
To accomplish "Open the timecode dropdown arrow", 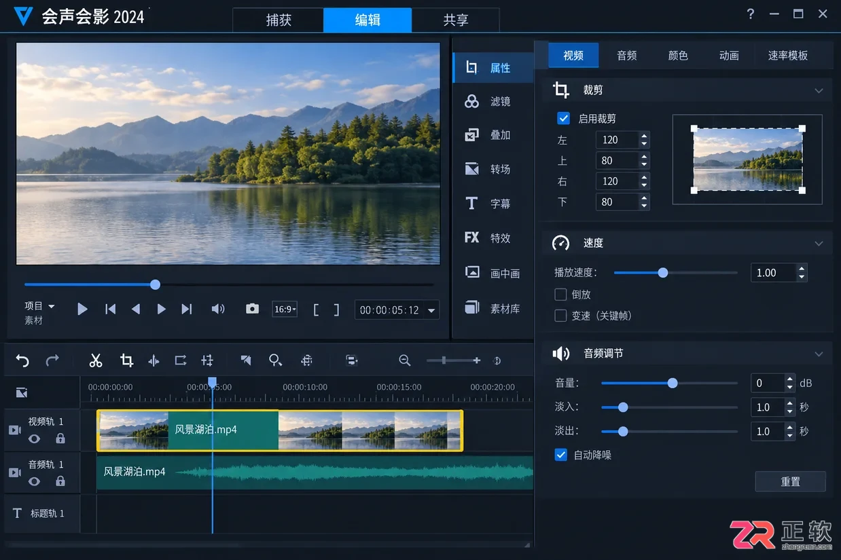I will [x=431, y=310].
